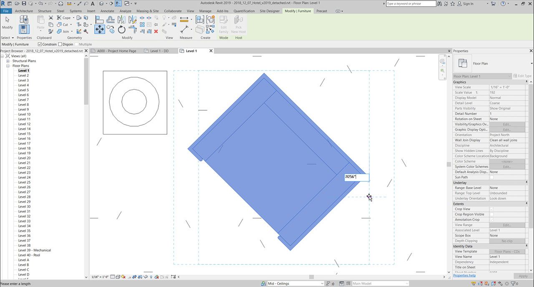Select Level 40 - Pool in browser
The image size is (534, 287).
(29, 255)
